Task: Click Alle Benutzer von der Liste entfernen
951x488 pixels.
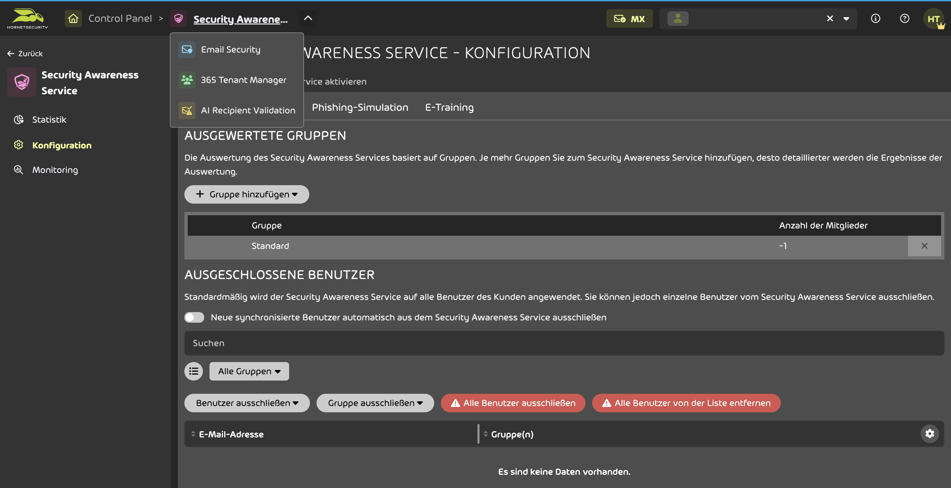Action: click(x=686, y=403)
